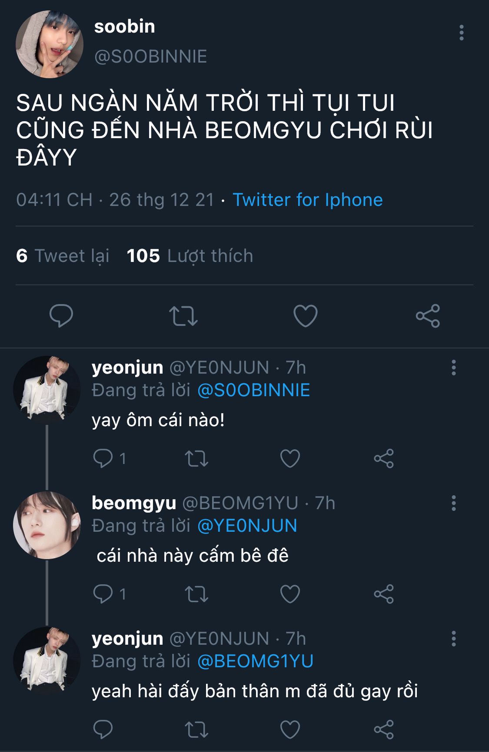
Task: Like beomgyu's "cái nhà này" reply
Action: (290, 594)
